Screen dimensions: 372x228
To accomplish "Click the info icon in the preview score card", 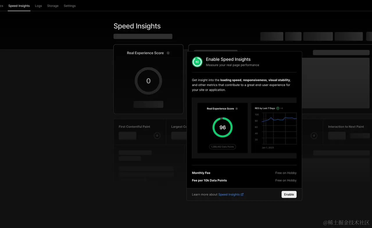I will pyautogui.click(x=237, y=109).
